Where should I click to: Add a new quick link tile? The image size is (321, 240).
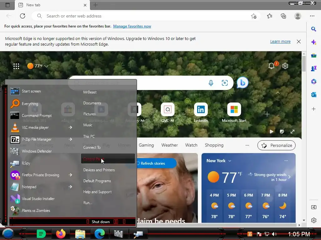click(267, 114)
